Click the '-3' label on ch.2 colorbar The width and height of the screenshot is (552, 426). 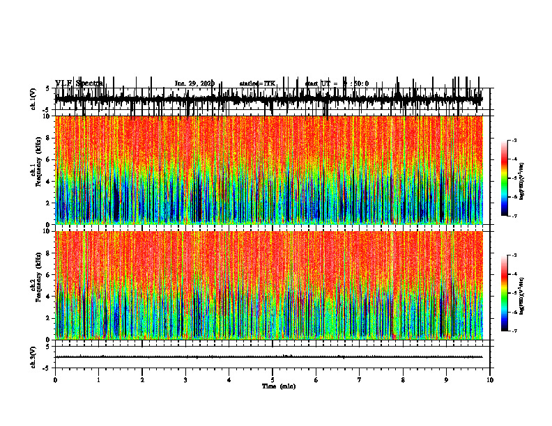pos(514,255)
